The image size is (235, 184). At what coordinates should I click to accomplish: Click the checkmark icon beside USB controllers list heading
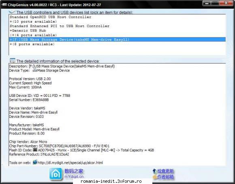click(12, 12)
